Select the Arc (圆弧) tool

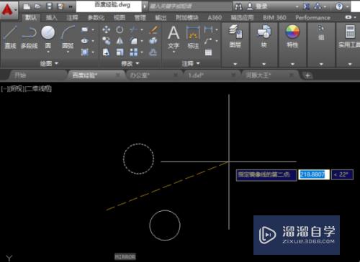click(68, 37)
